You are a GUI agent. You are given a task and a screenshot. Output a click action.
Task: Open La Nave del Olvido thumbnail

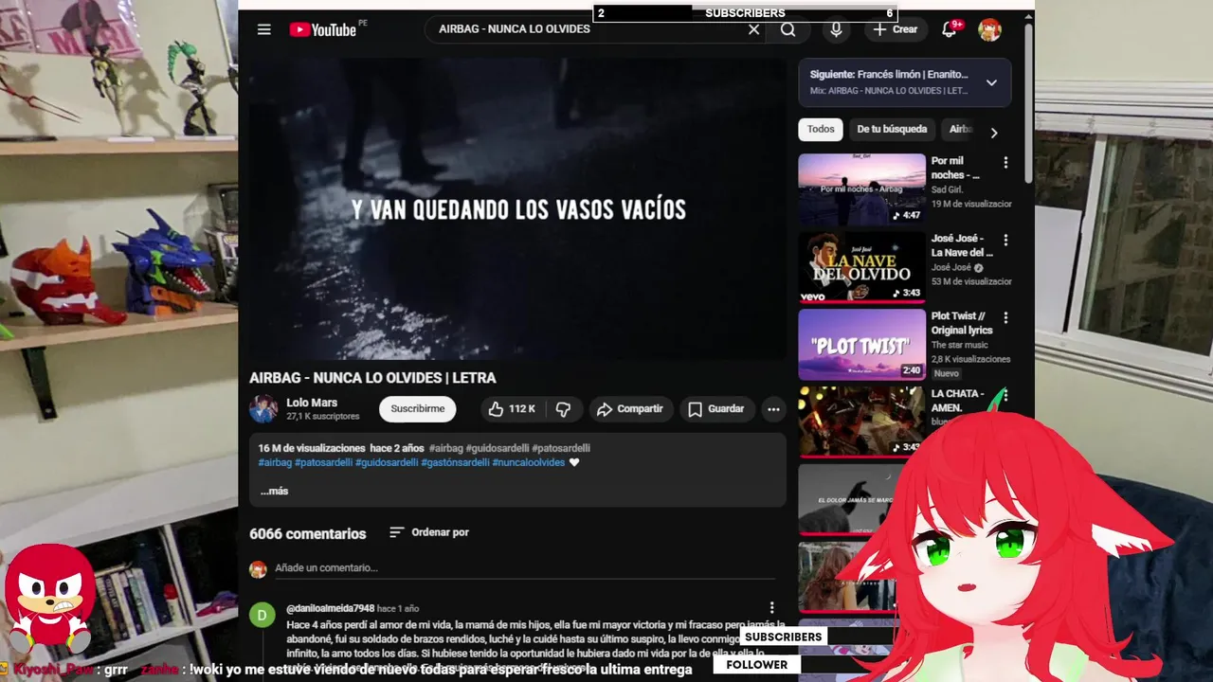pos(861,267)
